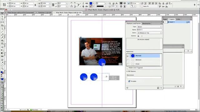Click the Name field containing Button 5
This screenshot has width=200, height=112.
[149, 30]
